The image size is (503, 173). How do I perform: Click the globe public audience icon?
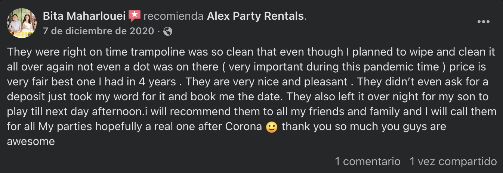click(168, 31)
